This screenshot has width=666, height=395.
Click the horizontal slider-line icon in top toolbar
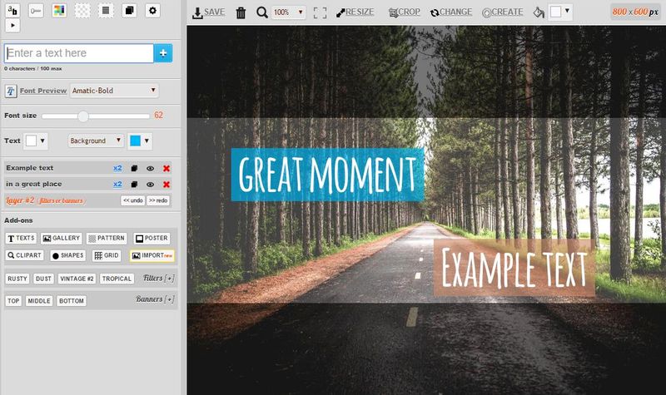point(36,11)
